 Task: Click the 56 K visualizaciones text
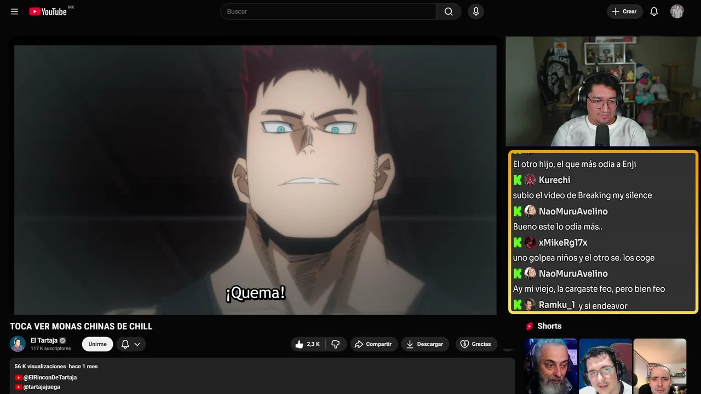[41, 366]
